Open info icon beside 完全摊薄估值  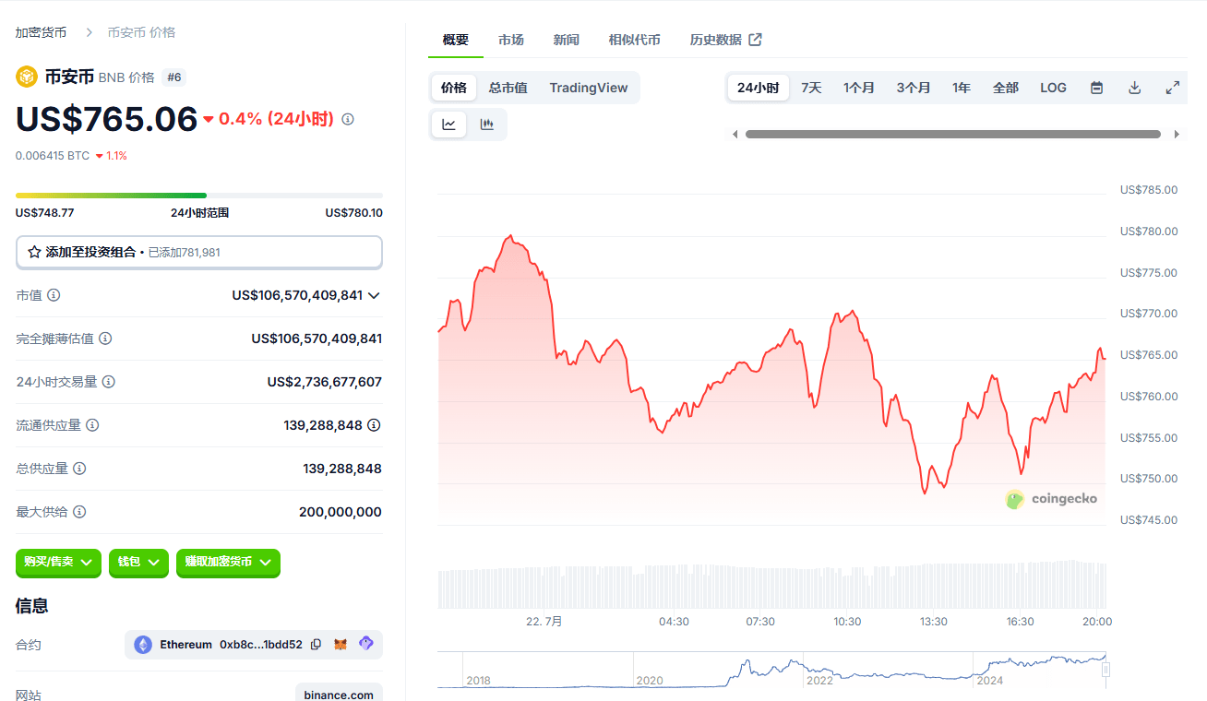[x=105, y=339]
